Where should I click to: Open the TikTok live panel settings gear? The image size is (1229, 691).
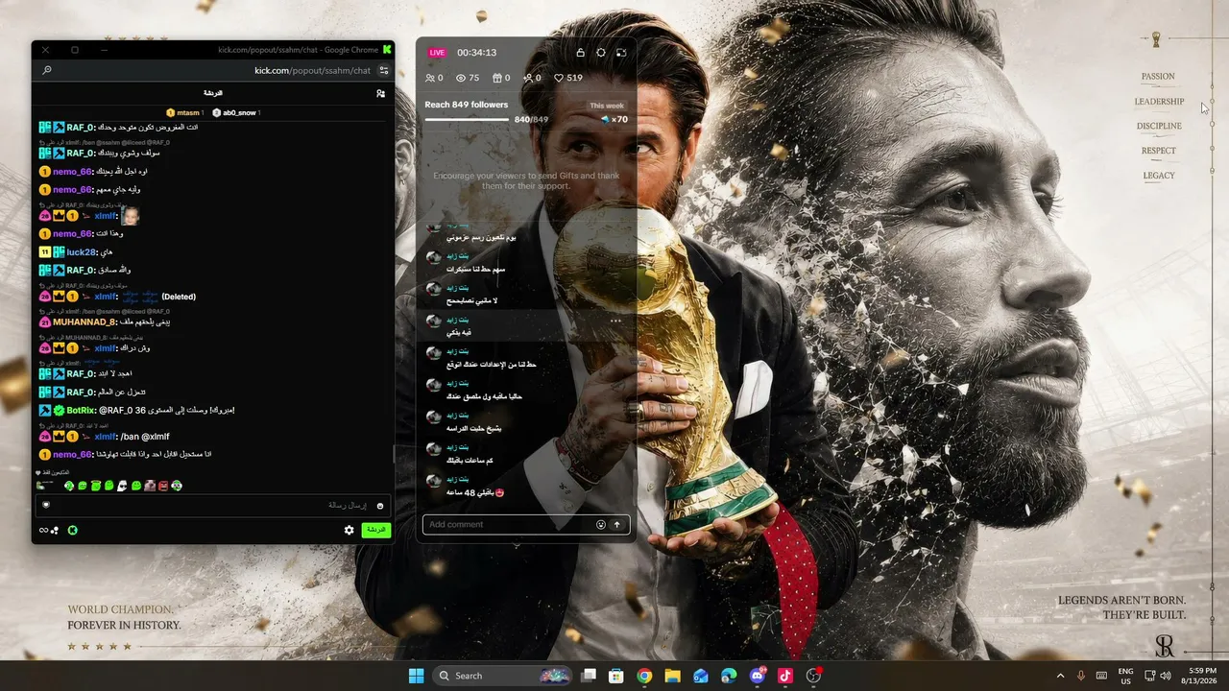click(x=601, y=53)
